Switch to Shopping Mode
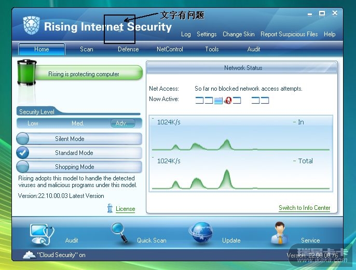Viewport: 356px width, 270px height. click(79, 167)
